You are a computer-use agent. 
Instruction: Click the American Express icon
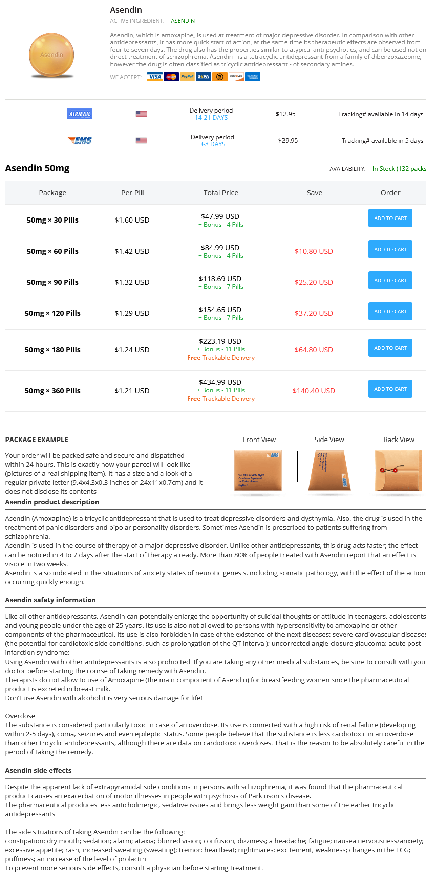252,77
